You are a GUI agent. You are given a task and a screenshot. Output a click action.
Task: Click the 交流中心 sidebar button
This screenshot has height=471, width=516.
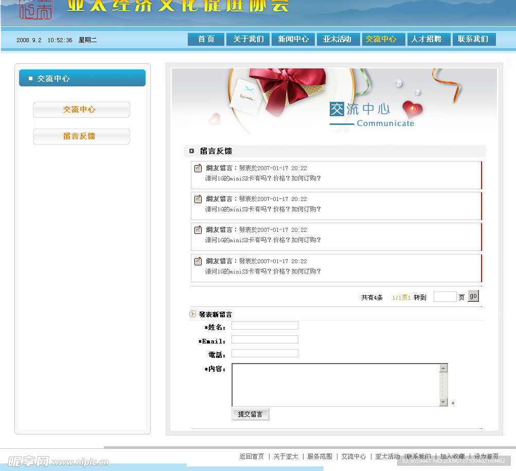pyautogui.click(x=81, y=110)
